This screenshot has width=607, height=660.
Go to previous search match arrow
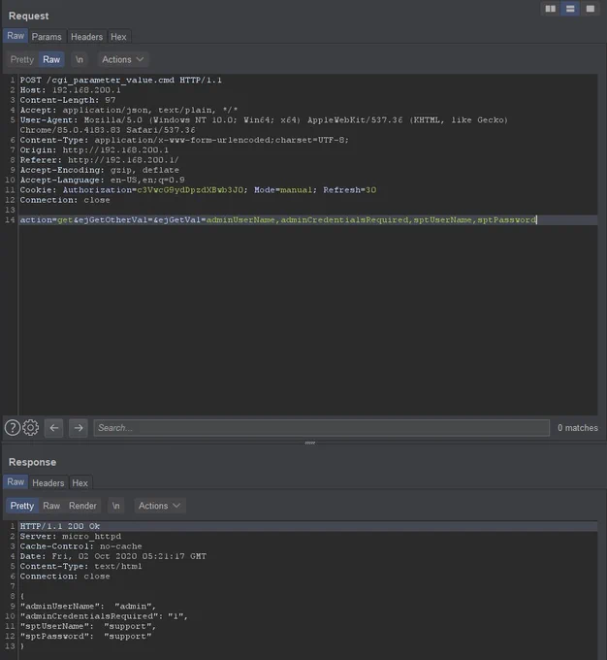pyautogui.click(x=54, y=428)
